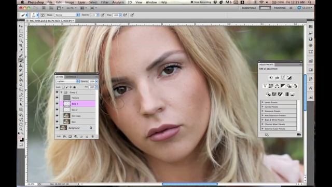Open the Layer menu
This screenshot has height=187, width=332.
click(x=81, y=2)
